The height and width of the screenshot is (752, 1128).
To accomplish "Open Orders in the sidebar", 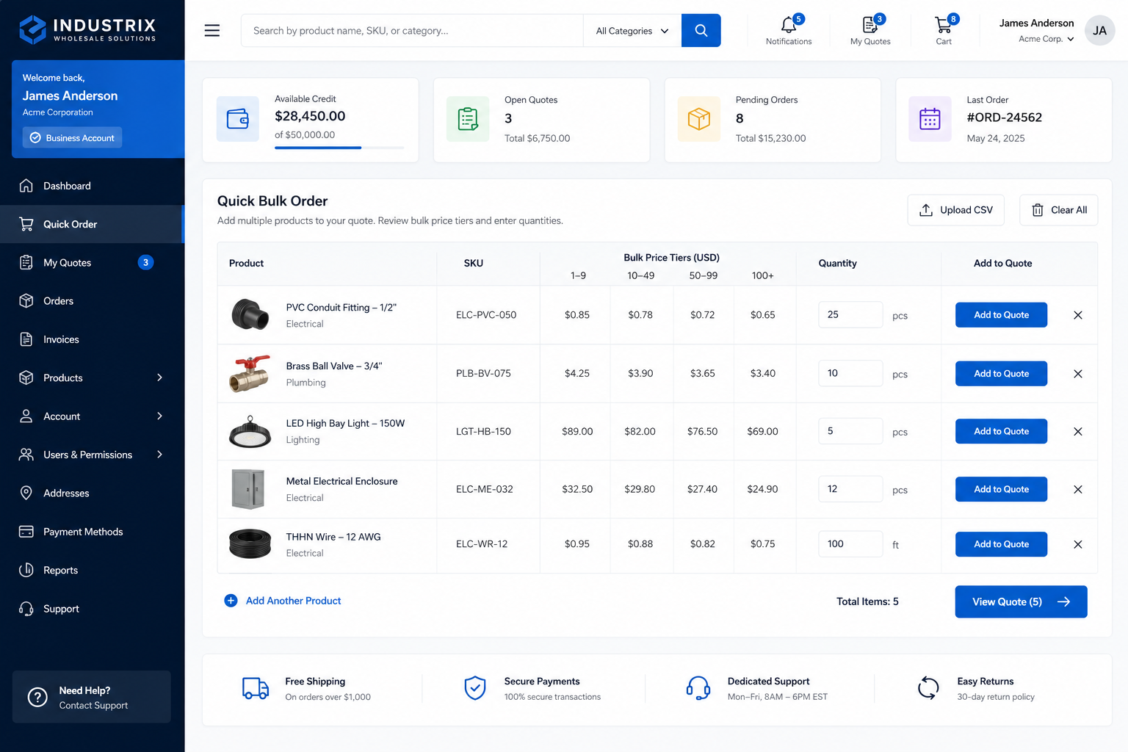I will 92,301.
